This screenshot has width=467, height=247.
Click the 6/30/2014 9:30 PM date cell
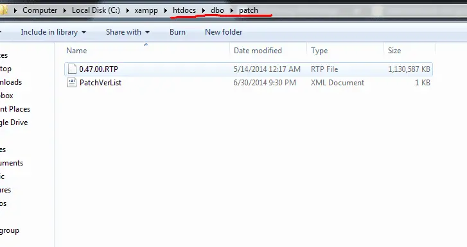[265, 83]
